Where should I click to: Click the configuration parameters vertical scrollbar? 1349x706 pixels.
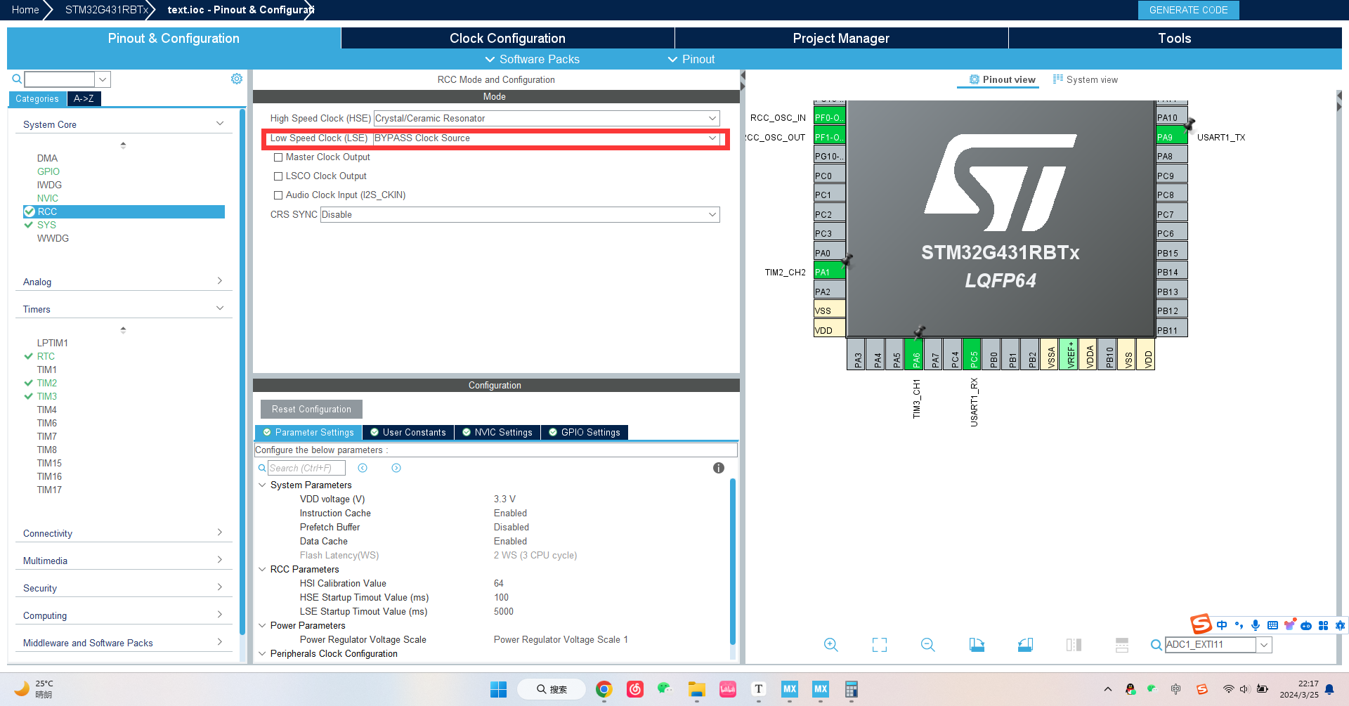click(733, 562)
